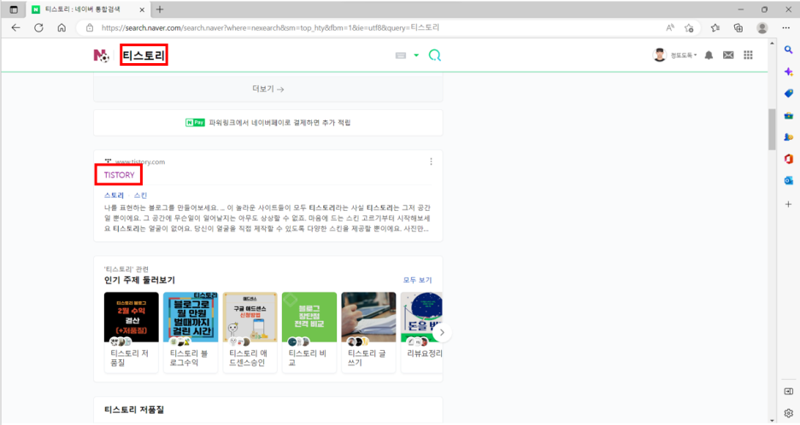Screen dimensions: 800x425
Task: Click the N Pay 파워링크 banner
Action: pos(268,123)
